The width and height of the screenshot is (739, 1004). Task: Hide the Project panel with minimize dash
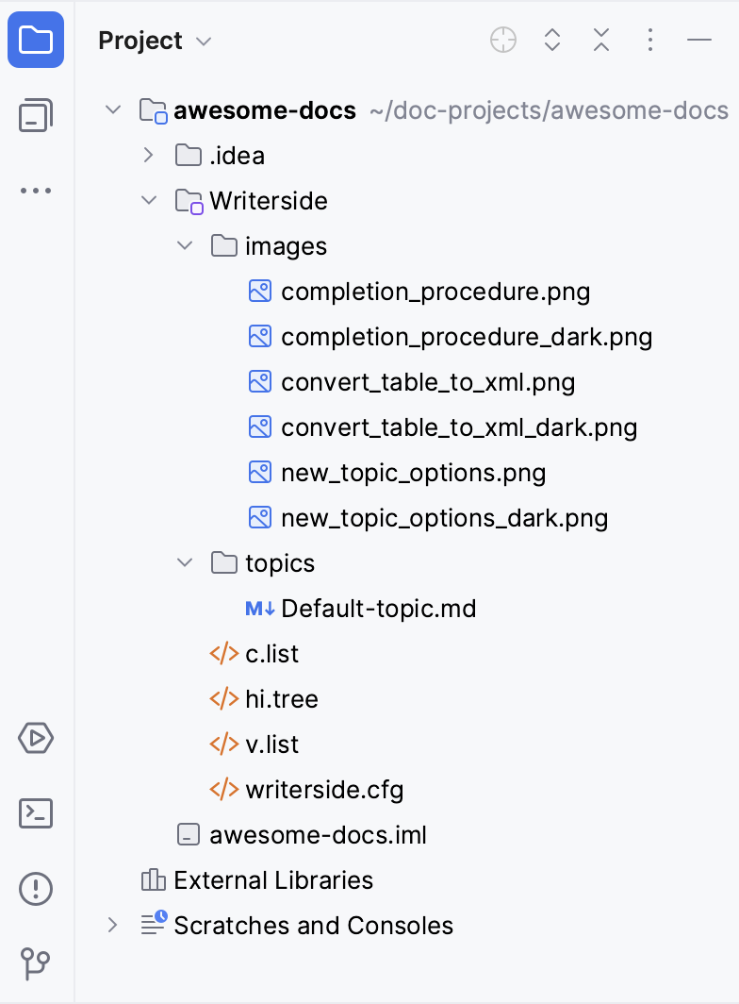(698, 41)
